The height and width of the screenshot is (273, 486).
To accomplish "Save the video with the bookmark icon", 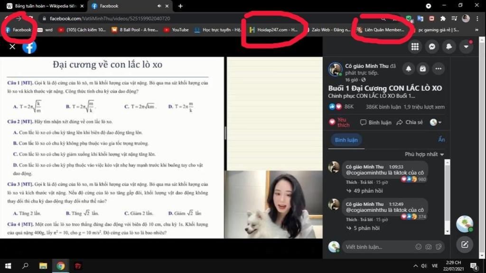I will [x=423, y=68].
